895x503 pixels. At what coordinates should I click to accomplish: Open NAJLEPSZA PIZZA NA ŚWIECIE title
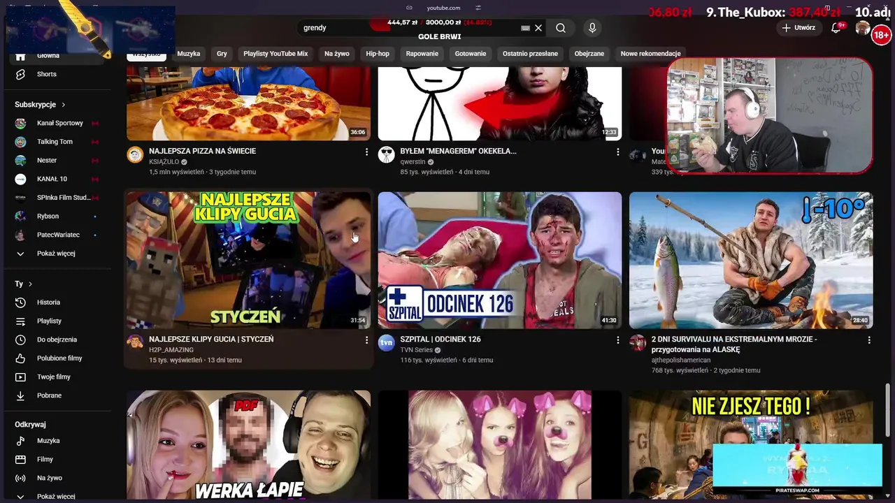202,151
